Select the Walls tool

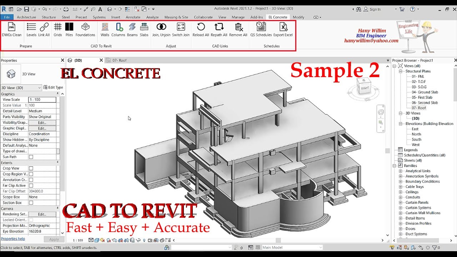point(105,30)
